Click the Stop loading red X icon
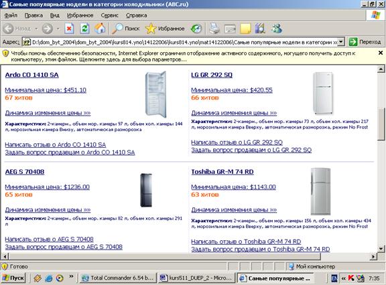386x285 pixels. pyautogui.click(x=69, y=29)
